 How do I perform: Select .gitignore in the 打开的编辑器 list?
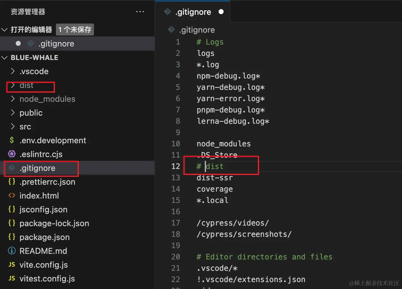pos(77,44)
